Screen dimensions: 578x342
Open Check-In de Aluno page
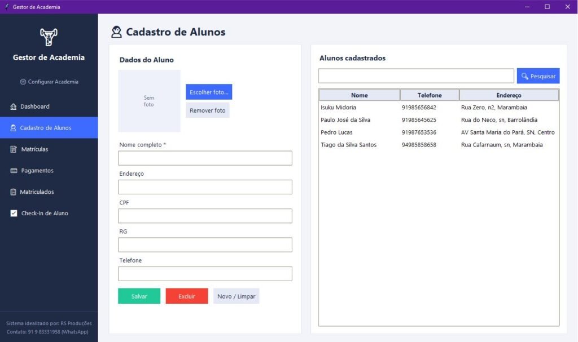[x=49, y=213]
